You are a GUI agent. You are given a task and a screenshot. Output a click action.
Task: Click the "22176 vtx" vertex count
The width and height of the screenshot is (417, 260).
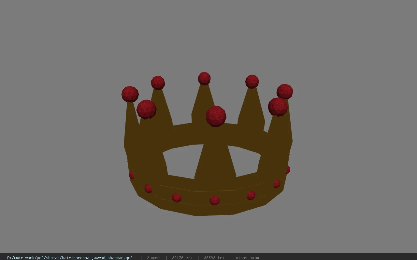(182, 258)
